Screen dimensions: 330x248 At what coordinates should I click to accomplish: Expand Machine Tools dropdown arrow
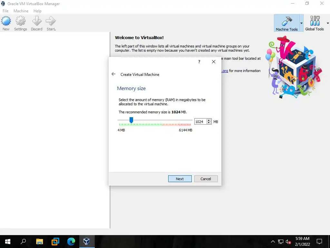[301, 23]
